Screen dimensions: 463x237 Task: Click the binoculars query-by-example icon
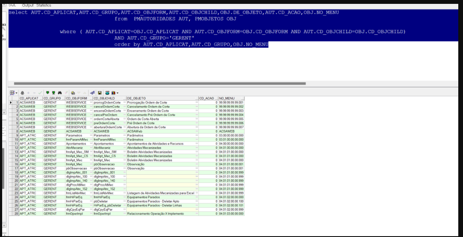click(60, 93)
